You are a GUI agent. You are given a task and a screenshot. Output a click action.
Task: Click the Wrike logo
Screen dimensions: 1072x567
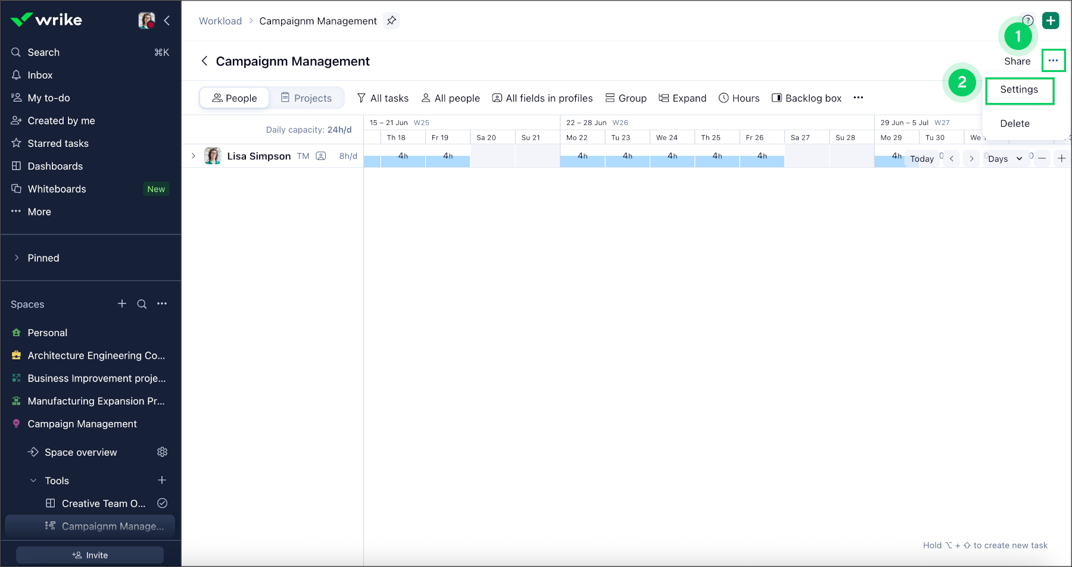click(46, 20)
